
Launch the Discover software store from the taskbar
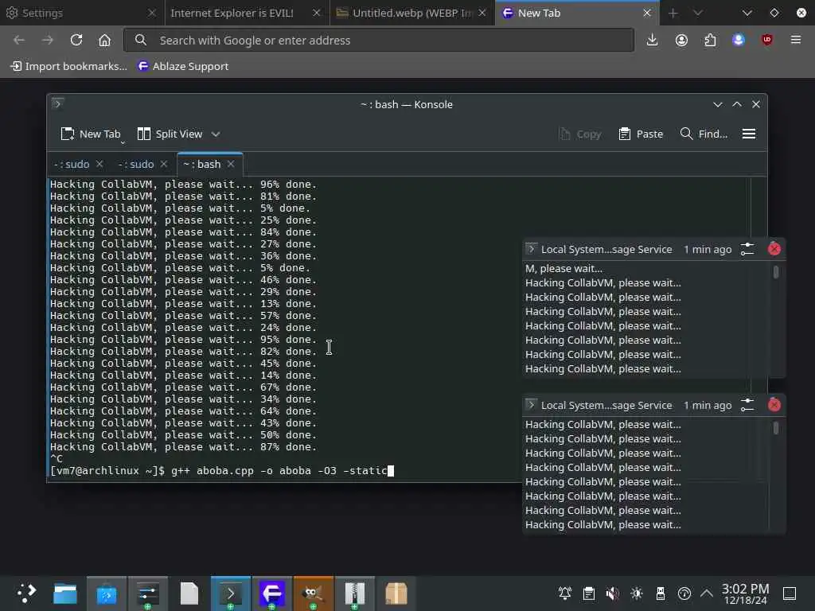pos(107,593)
